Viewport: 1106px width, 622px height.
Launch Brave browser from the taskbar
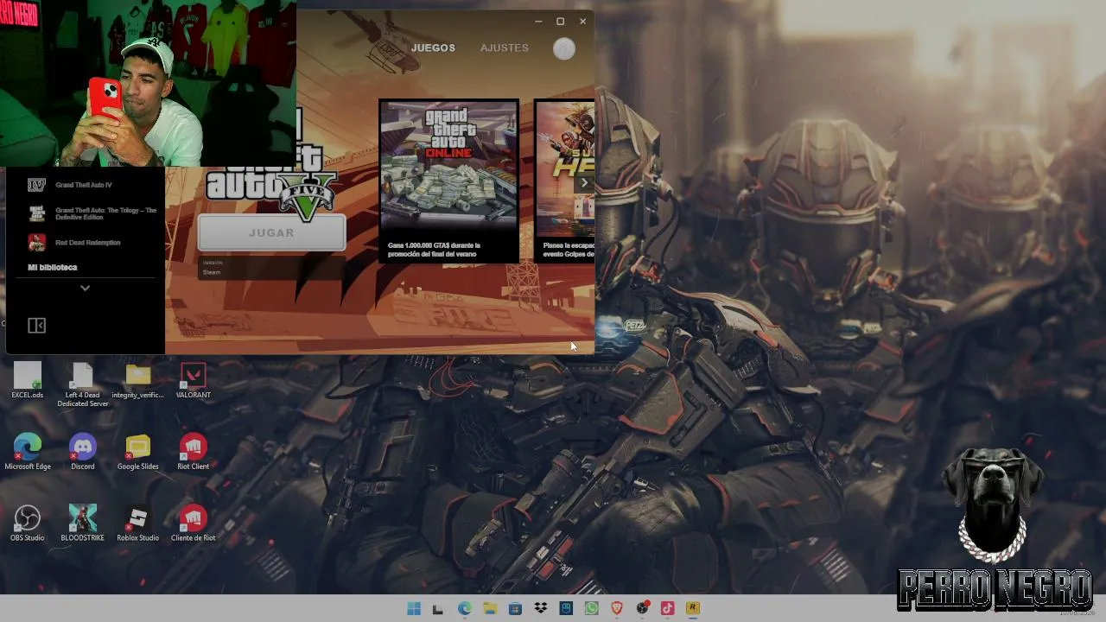click(x=617, y=609)
